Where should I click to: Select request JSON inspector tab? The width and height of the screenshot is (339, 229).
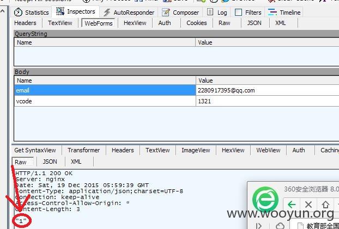point(254,23)
